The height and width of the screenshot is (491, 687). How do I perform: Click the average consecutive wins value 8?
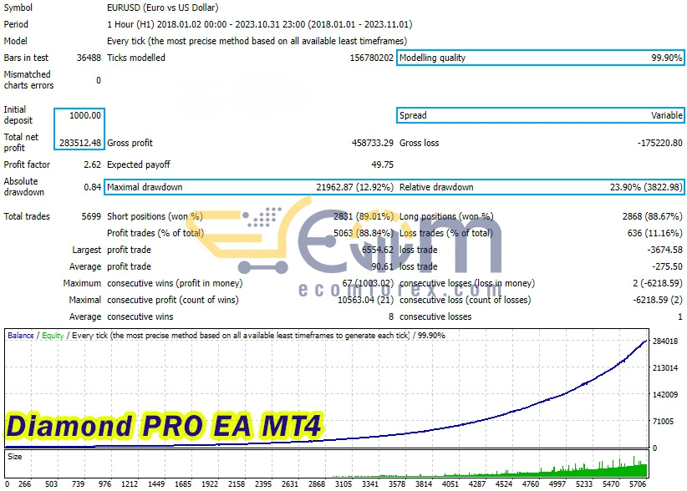click(391, 316)
